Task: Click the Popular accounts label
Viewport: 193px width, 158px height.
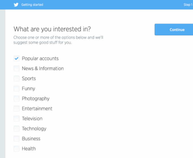Action: click(x=40, y=59)
